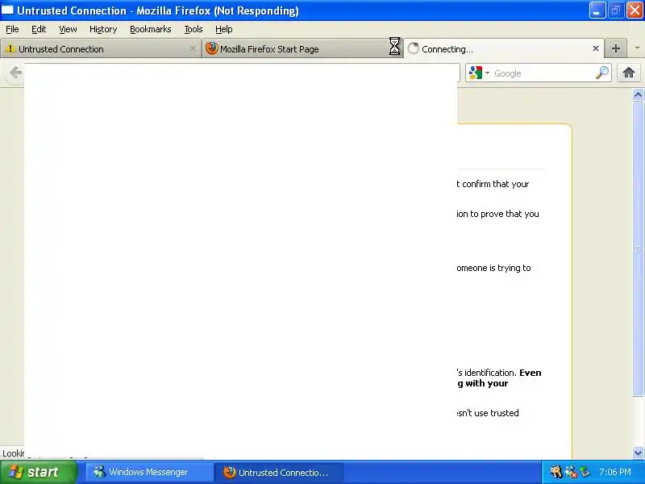Click the tray network icon with red X
The height and width of the screenshot is (484, 645).
tap(571, 472)
